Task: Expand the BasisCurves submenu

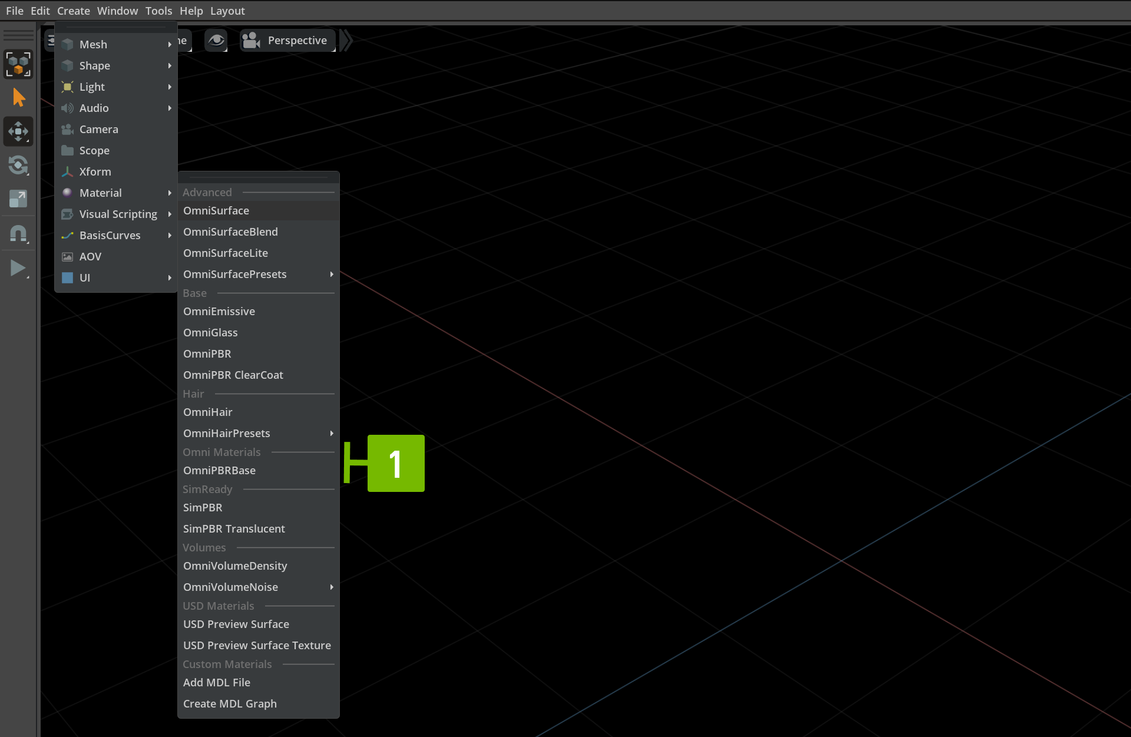Action: click(116, 235)
